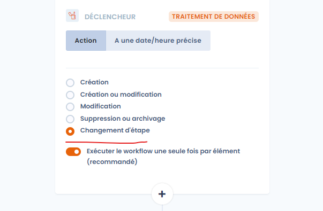Click the 'Traitement de données' badge
Image resolution: width=323 pixels, height=211 pixels.
coord(214,17)
